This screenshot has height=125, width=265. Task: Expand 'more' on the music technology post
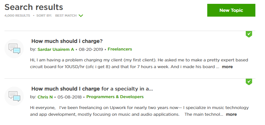click(x=231, y=114)
